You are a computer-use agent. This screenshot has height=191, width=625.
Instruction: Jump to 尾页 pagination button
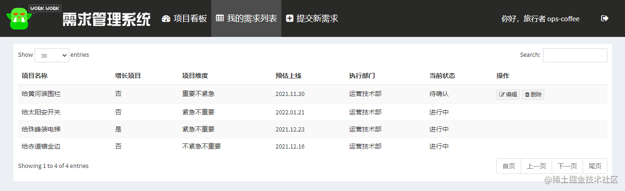click(595, 166)
